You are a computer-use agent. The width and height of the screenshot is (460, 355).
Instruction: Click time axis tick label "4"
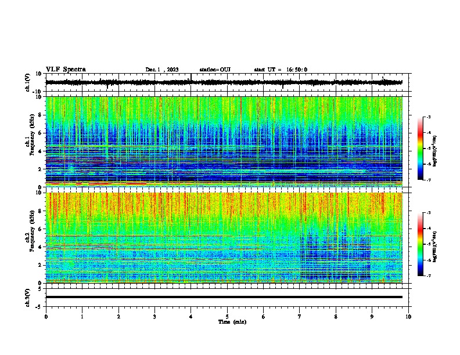191,316
